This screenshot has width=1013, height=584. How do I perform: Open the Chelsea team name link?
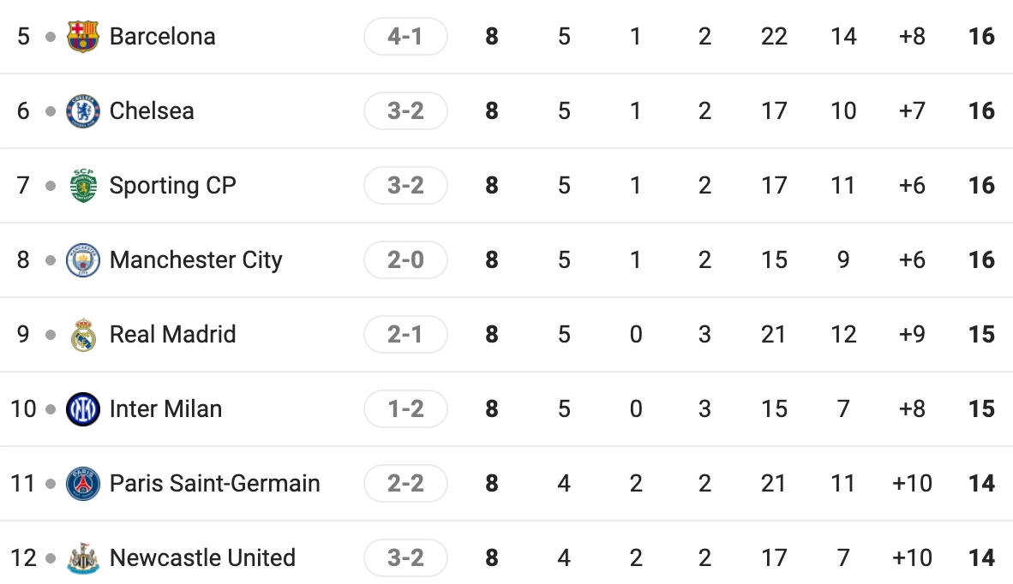pos(152,111)
